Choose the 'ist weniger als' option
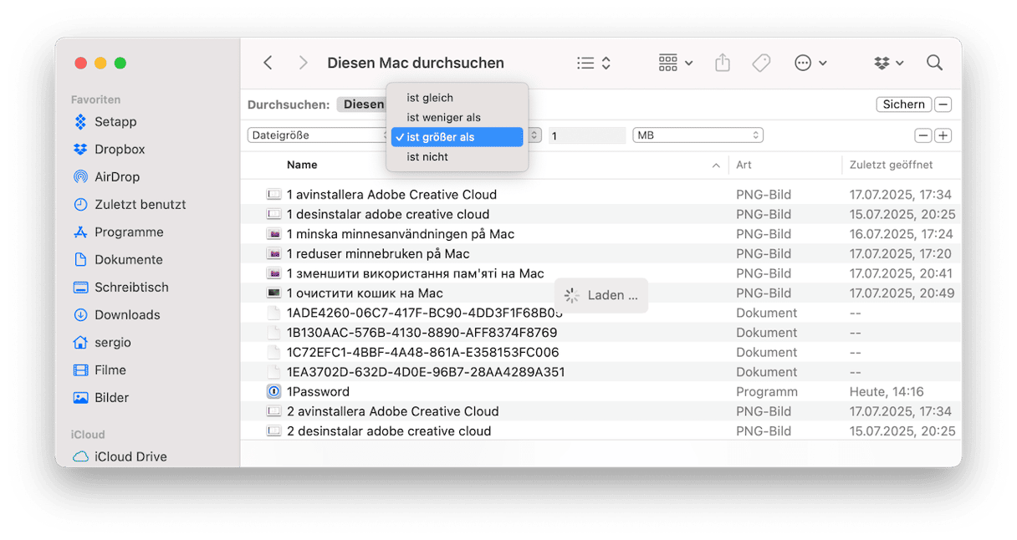The image size is (1017, 540). point(443,117)
